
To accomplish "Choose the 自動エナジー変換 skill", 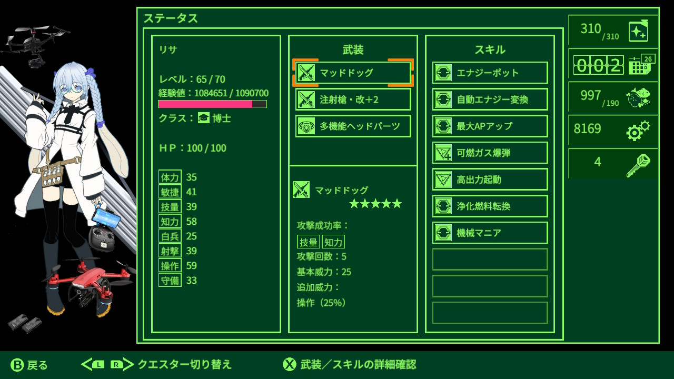I will pos(490,99).
